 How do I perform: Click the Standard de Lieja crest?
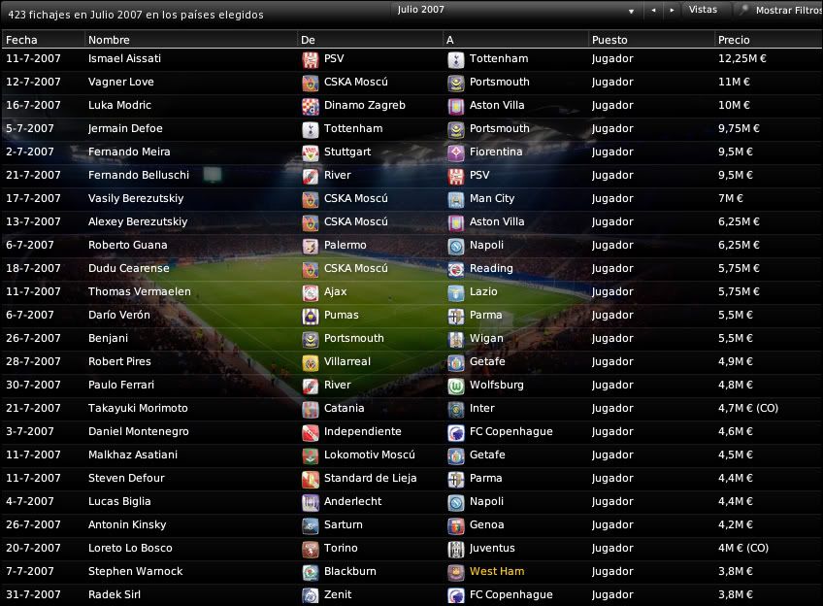click(311, 479)
